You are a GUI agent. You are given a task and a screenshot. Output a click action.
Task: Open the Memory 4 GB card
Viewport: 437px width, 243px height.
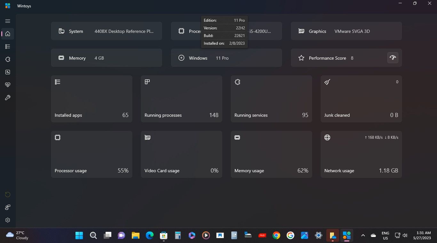[x=107, y=58]
